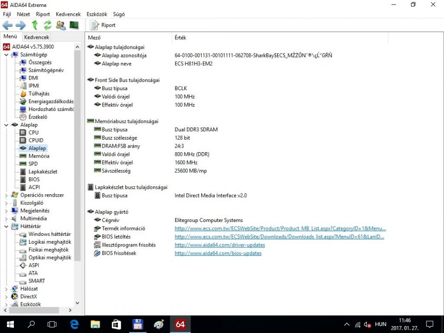Click the tree horizontal scrollbar right arrow
This screenshot has width=444, height=333.
coord(70,310)
